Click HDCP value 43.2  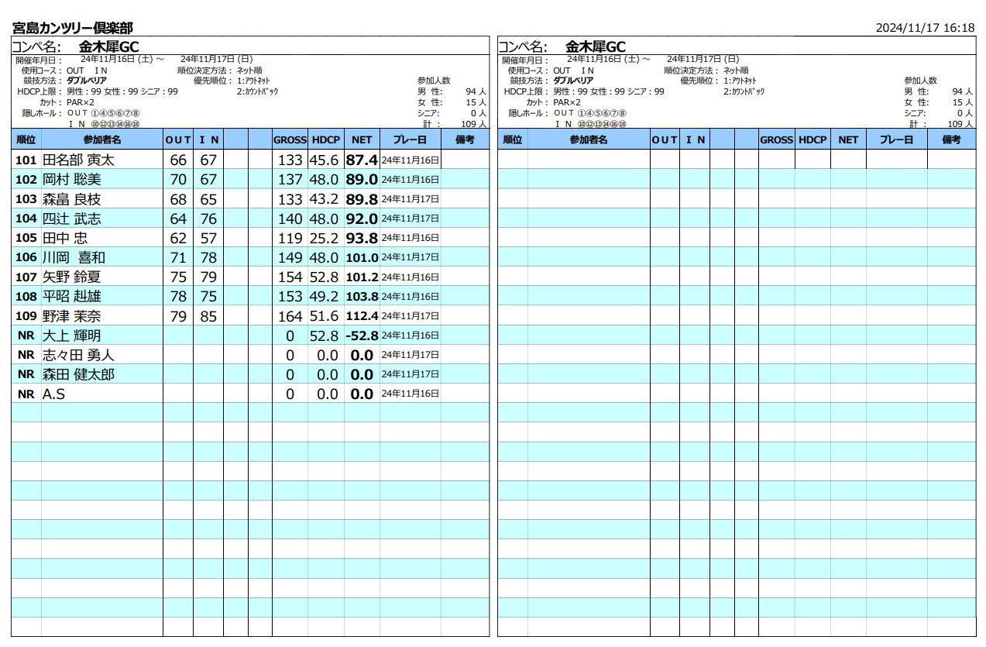(324, 199)
